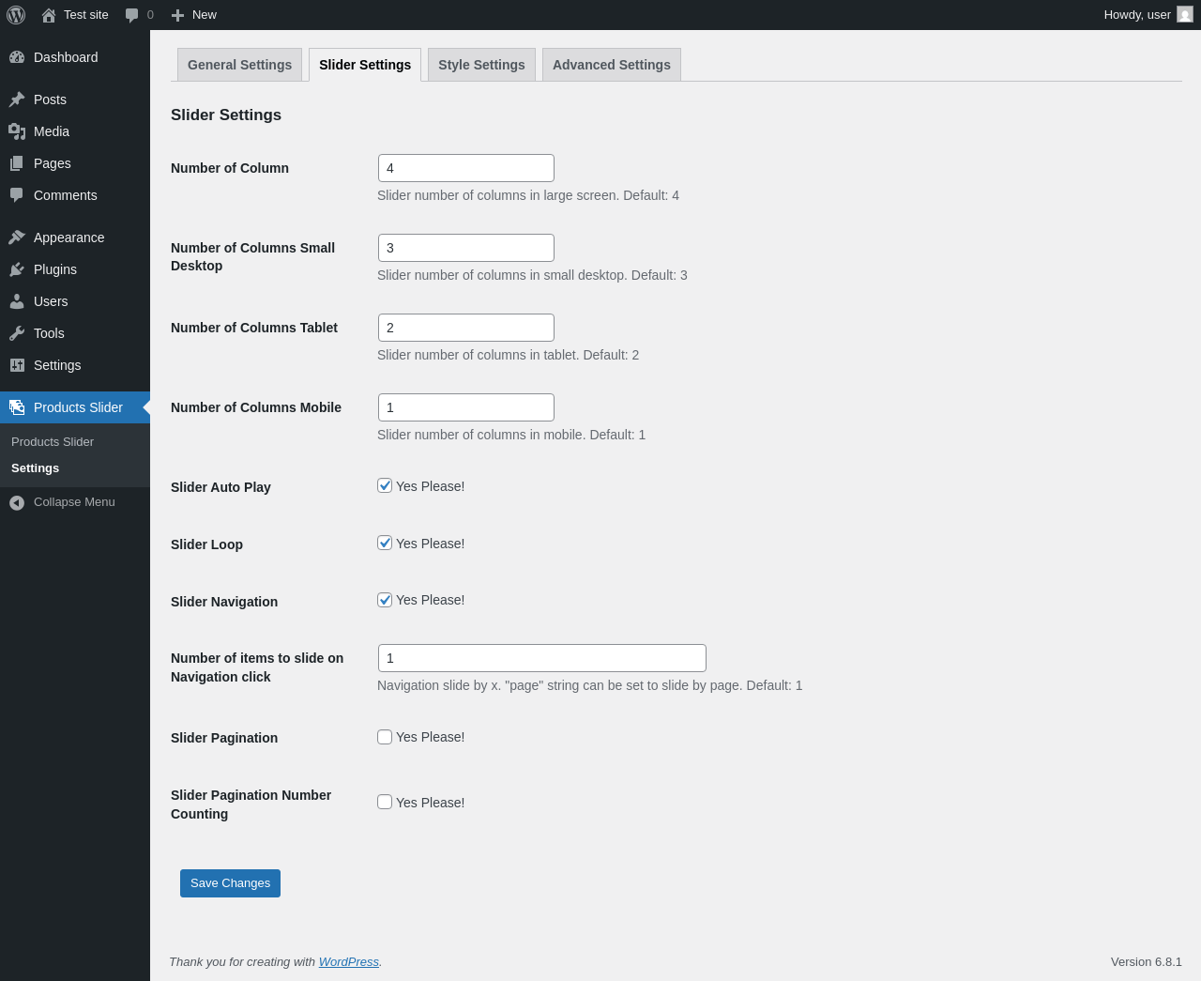Click the Save Changes button
1201x981 pixels.
tap(230, 883)
